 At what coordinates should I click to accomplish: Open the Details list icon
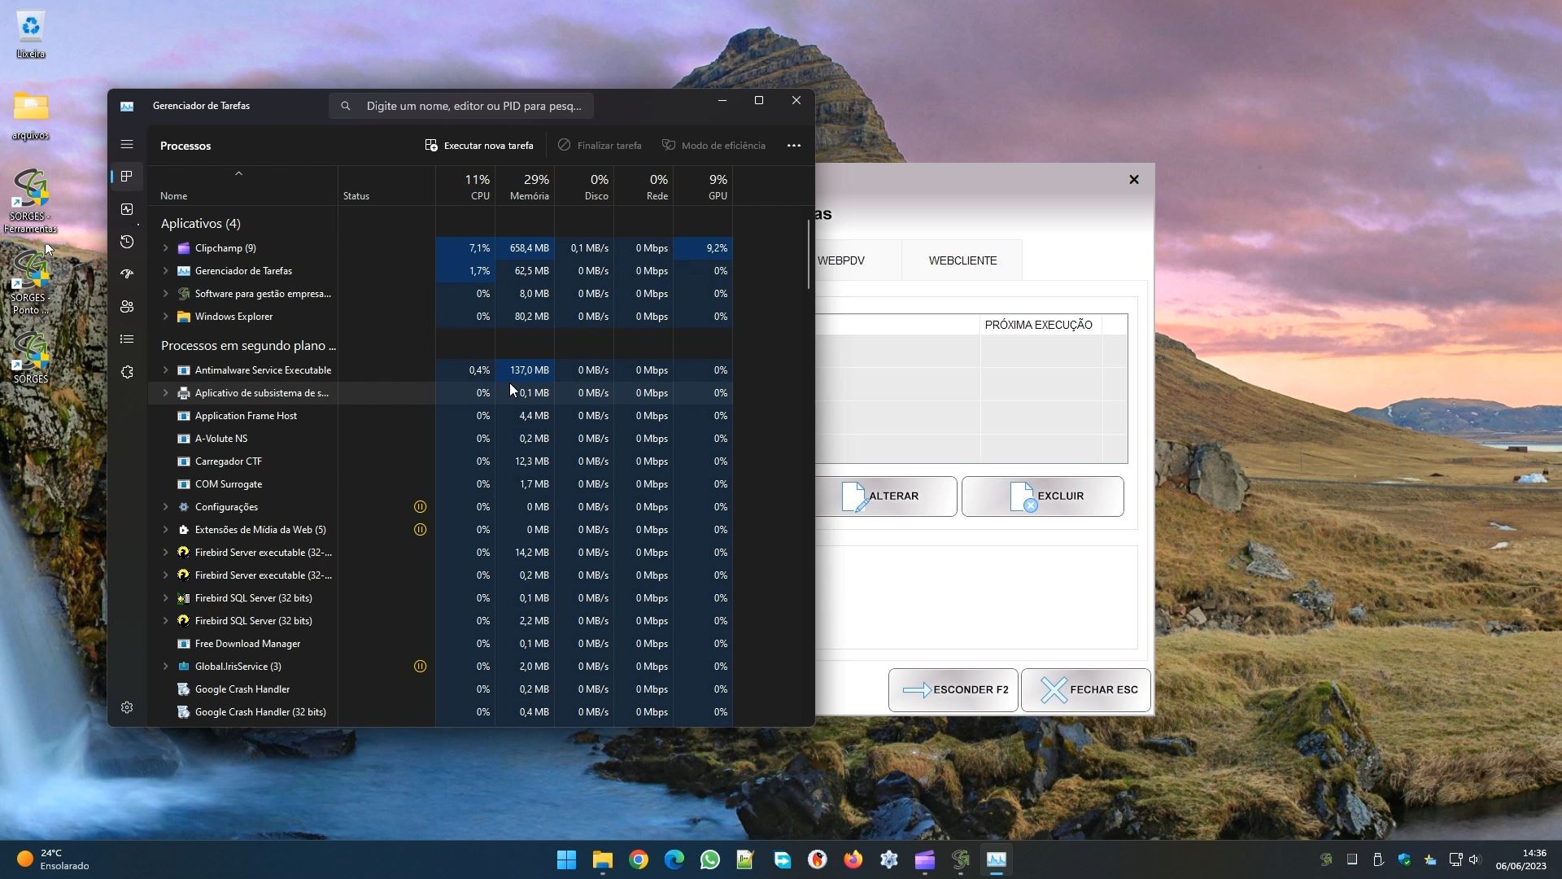(x=127, y=339)
